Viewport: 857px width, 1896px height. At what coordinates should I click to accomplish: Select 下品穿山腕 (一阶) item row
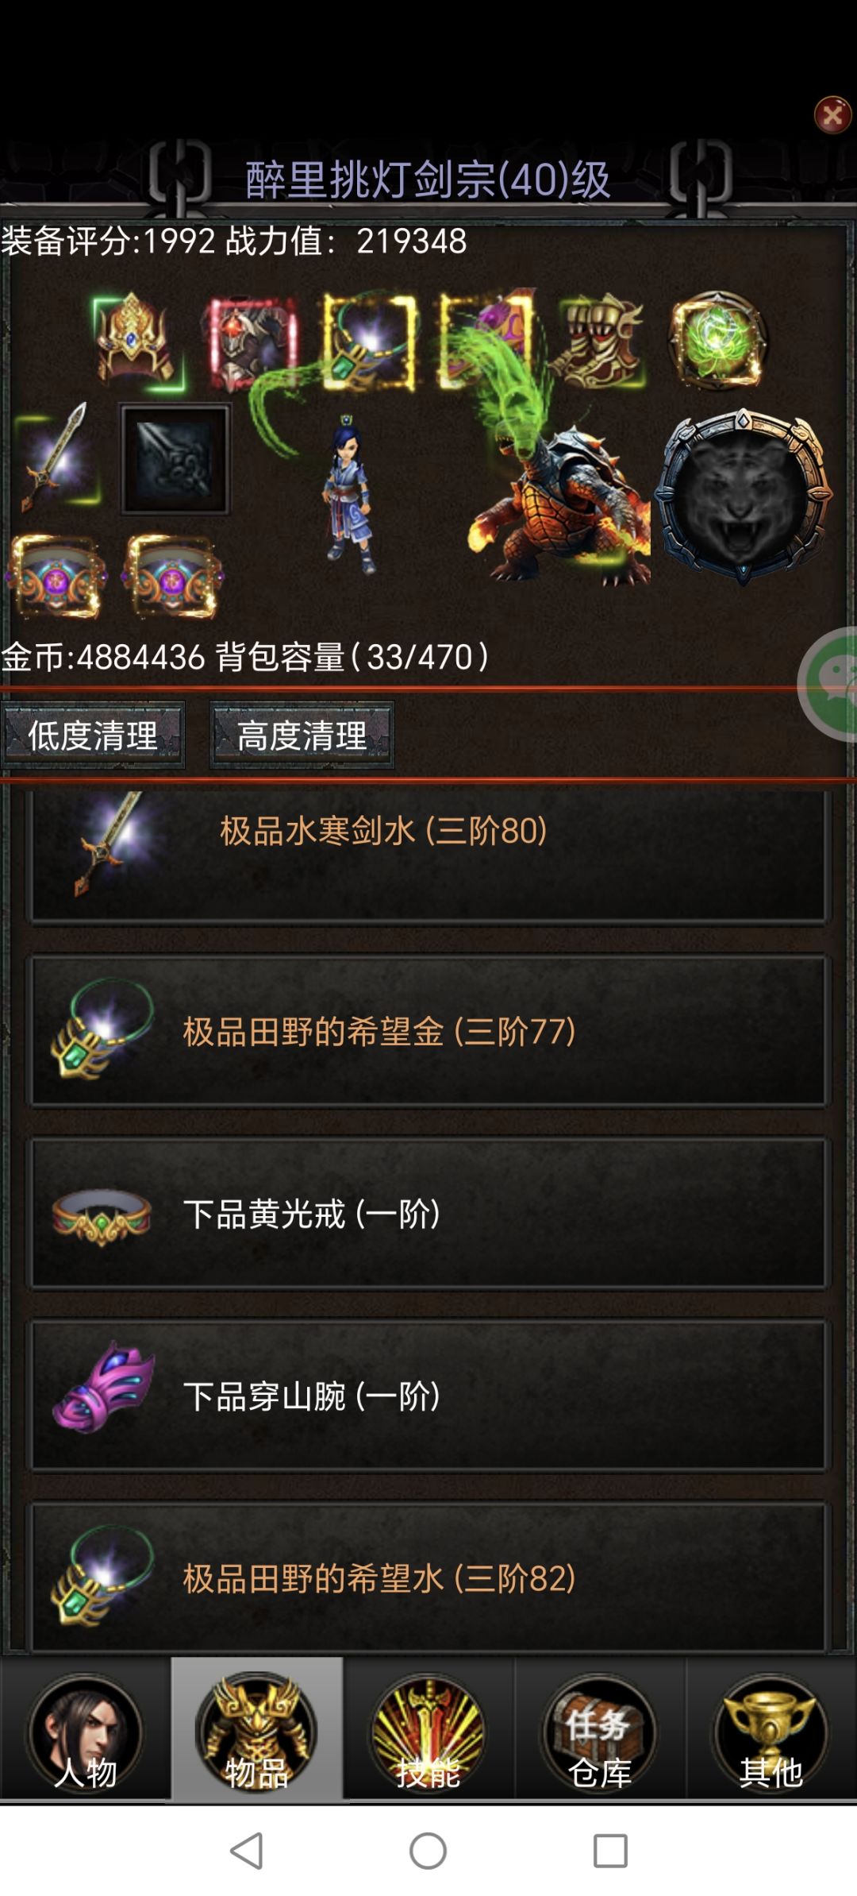tap(428, 1396)
